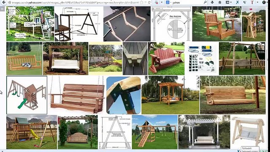Open the pergola arbor swing on lawn photo
This screenshot has width=270, height=152.
(x=170, y=95)
